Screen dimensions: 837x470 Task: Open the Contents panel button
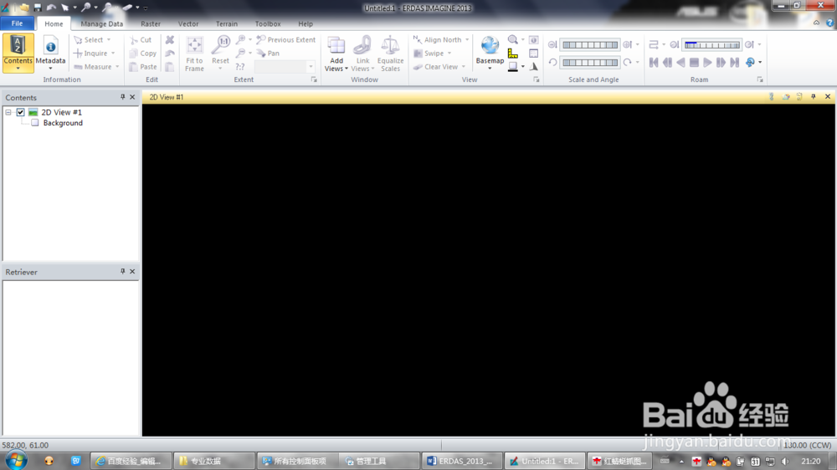click(18, 53)
